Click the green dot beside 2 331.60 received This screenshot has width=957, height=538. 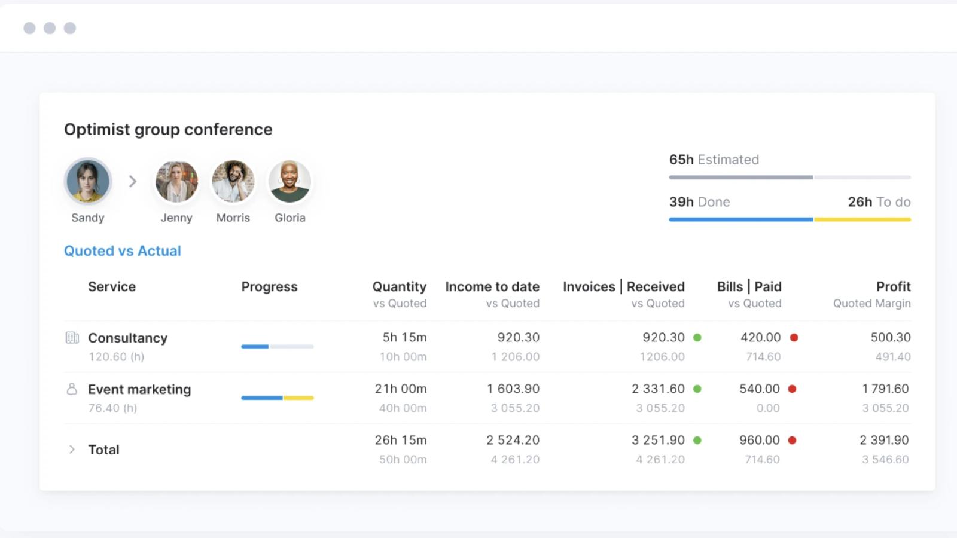697,389
